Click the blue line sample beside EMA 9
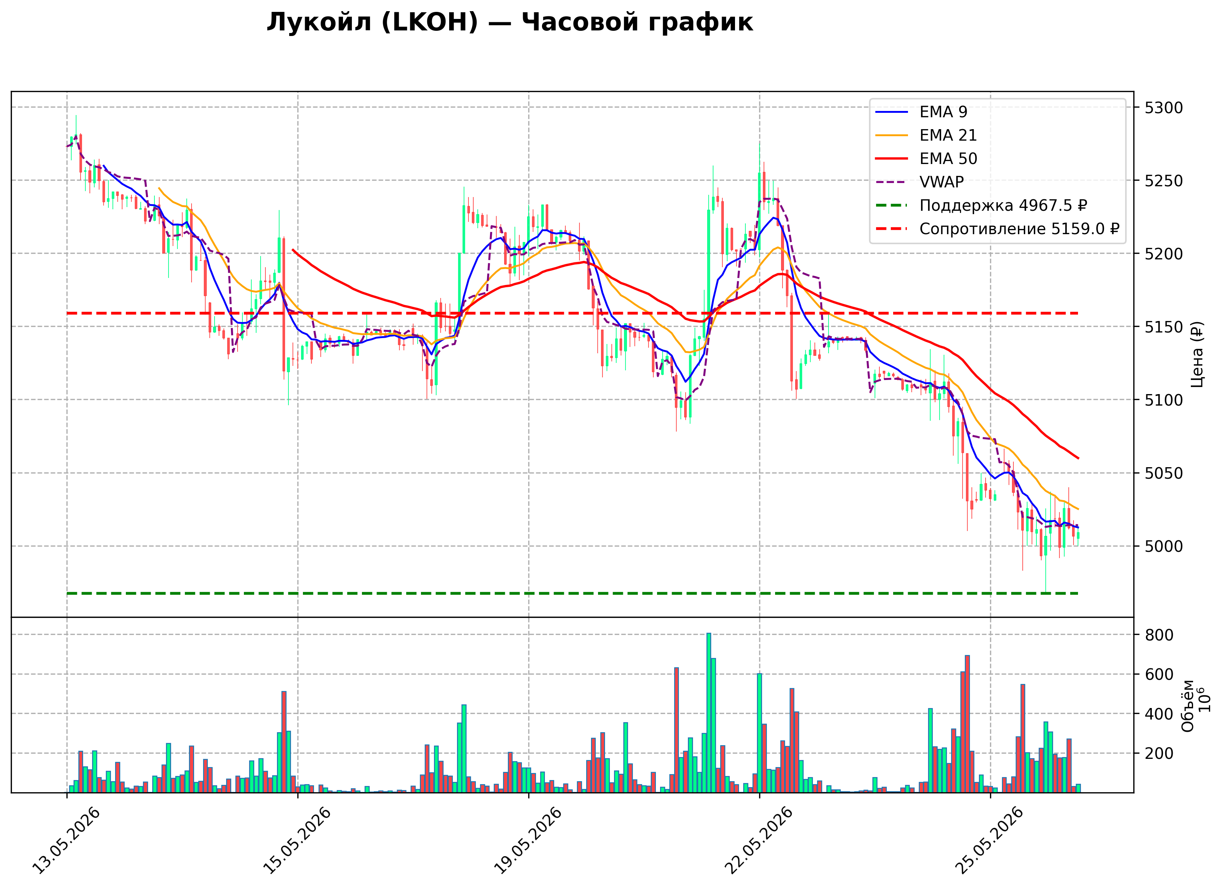The width and height of the screenshot is (1225, 888). 892,112
